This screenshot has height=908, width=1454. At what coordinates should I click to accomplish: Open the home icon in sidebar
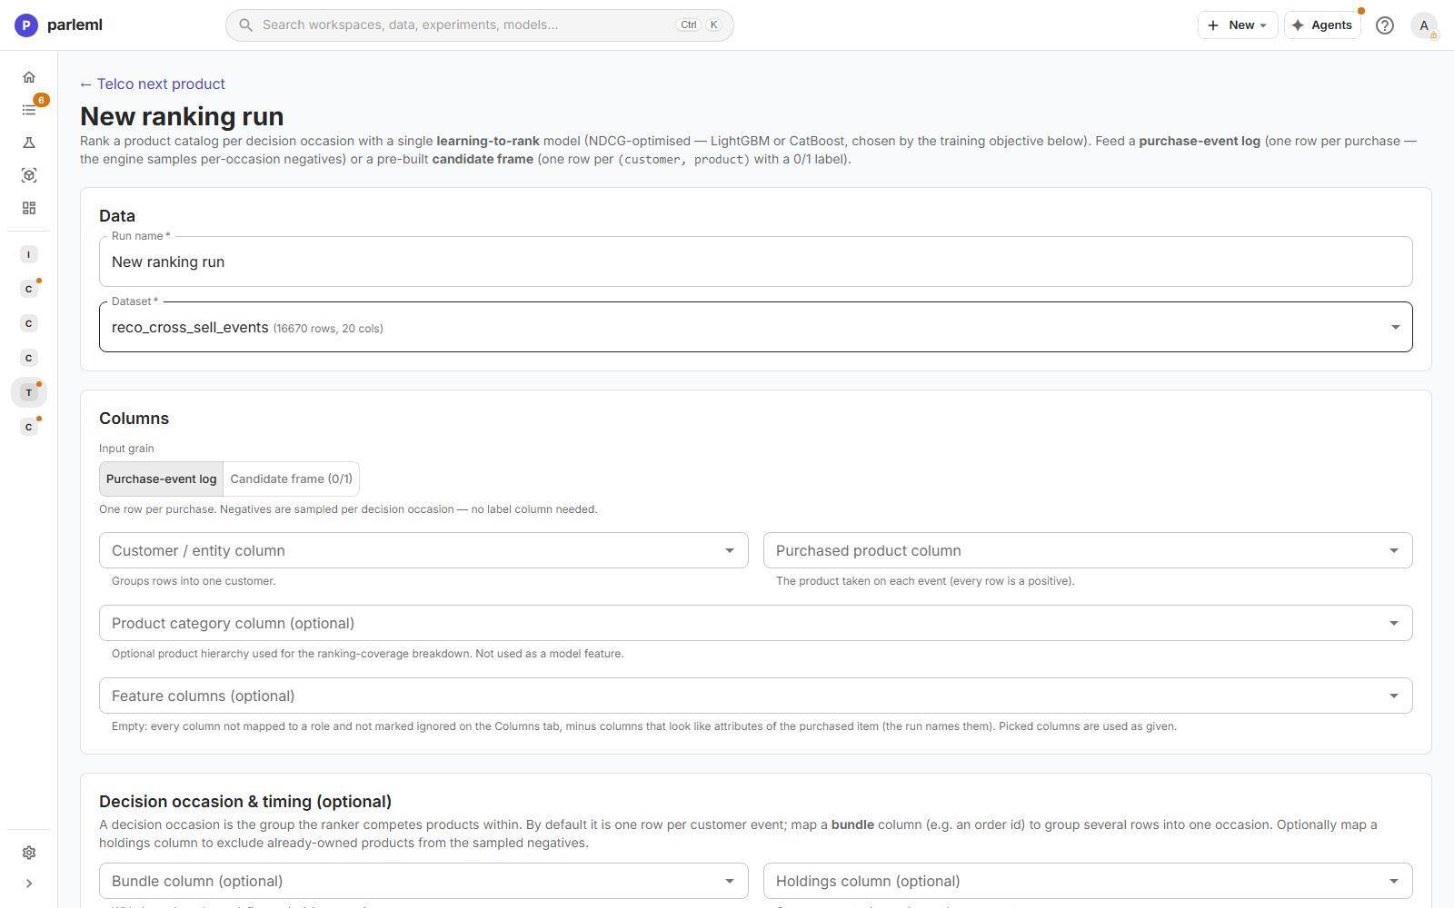tap(29, 77)
